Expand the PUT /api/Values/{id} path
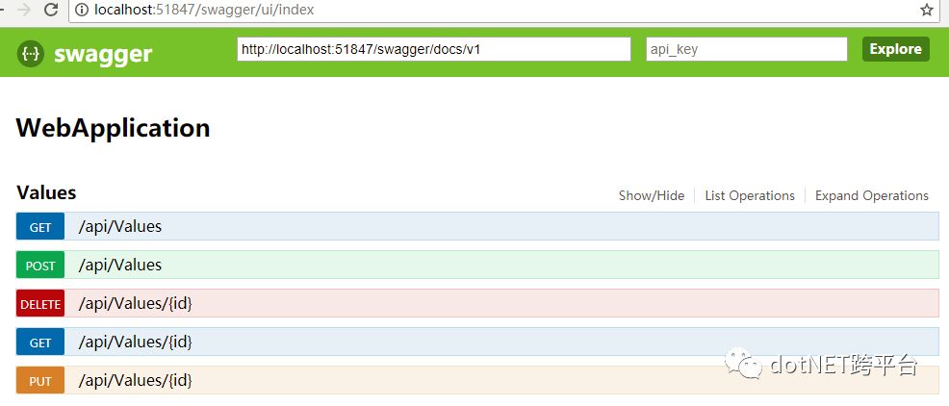Screen dimensions: 949x406 [x=136, y=381]
